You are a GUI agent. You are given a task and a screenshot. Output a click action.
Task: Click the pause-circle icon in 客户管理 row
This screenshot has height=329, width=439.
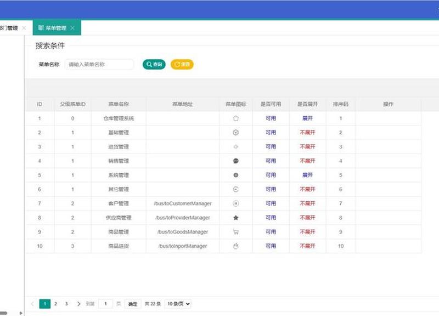pos(236,203)
